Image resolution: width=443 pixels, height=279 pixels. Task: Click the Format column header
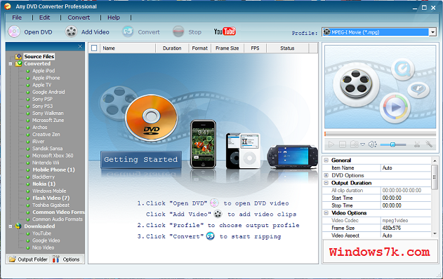click(x=200, y=48)
